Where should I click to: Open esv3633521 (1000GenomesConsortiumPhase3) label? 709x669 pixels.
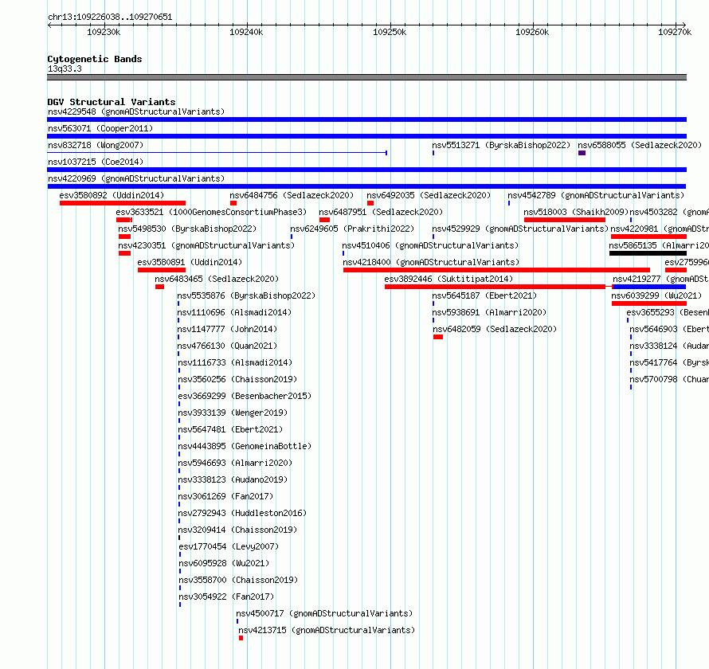(211, 212)
